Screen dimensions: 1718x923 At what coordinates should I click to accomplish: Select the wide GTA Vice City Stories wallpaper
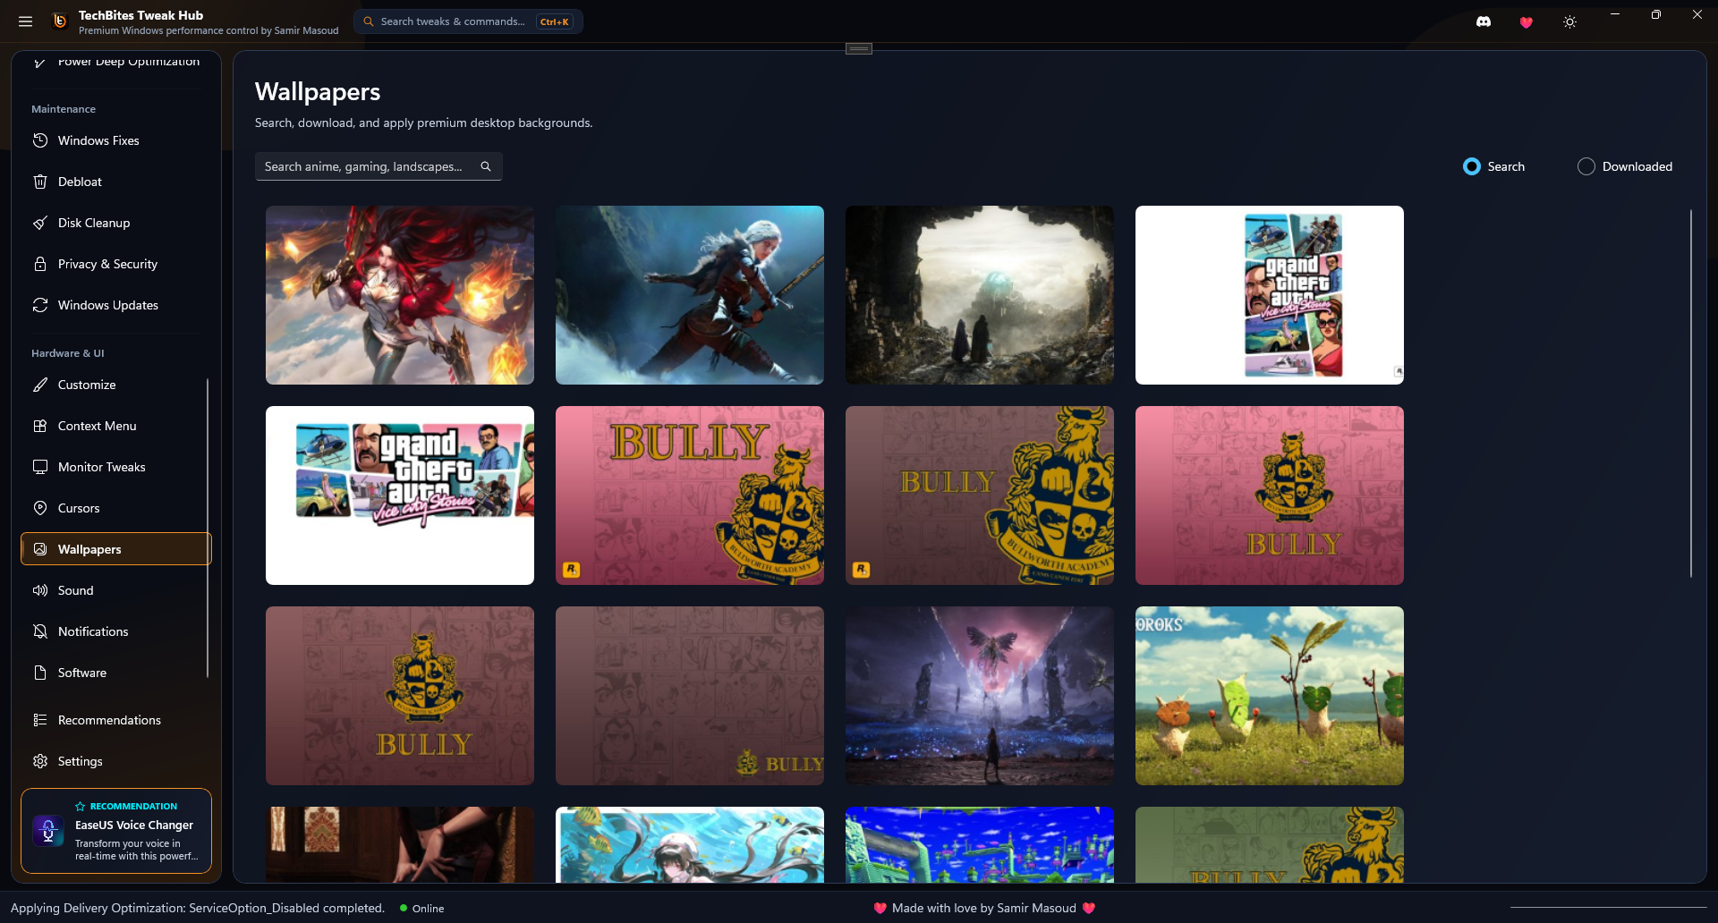pyautogui.click(x=400, y=495)
